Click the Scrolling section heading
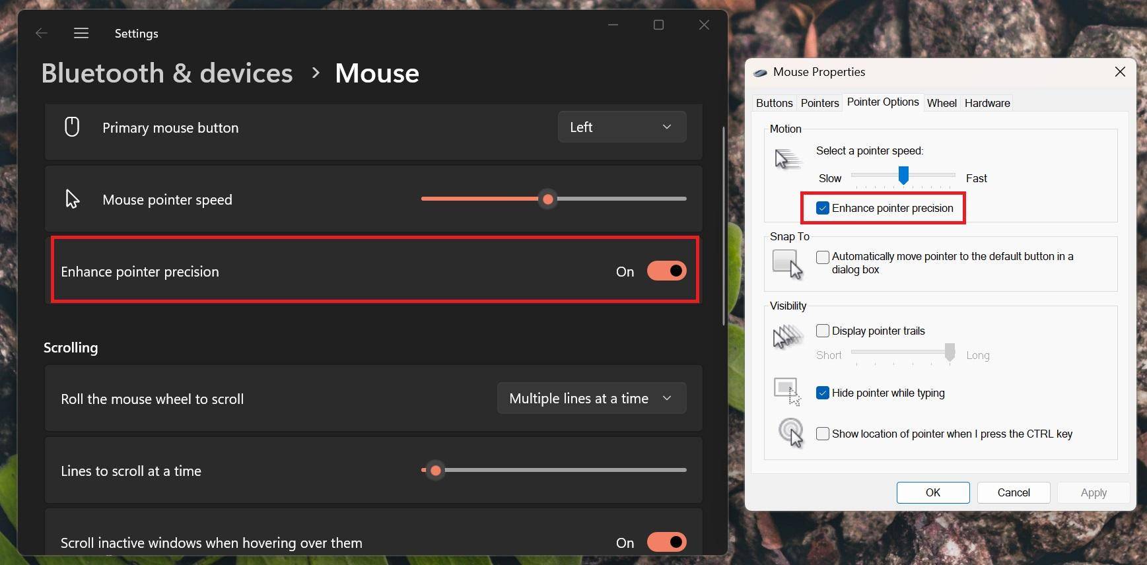This screenshot has height=565, width=1147. pyautogui.click(x=71, y=347)
